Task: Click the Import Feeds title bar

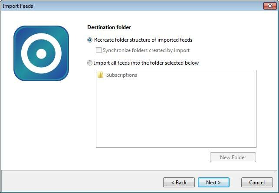Action: [131, 6]
